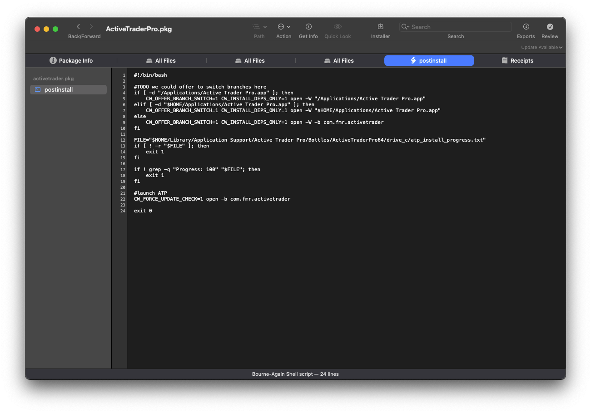Select postinstall script in sidebar
Viewport: 591px width, 413px height.
pos(68,89)
